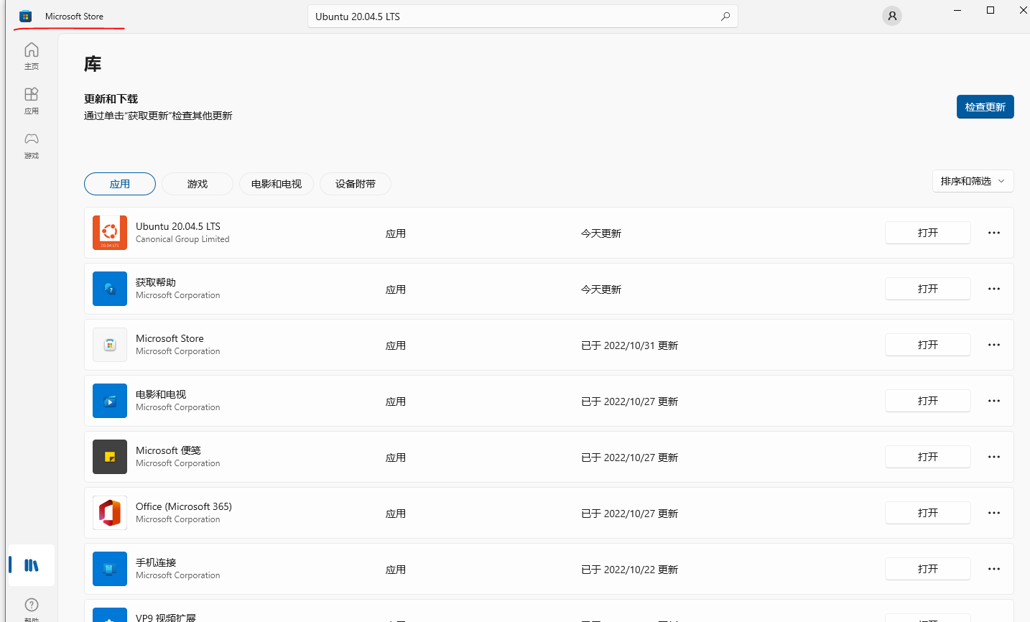Open more options for 手机连接
This screenshot has height=622, width=1030.
click(x=994, y=569)
